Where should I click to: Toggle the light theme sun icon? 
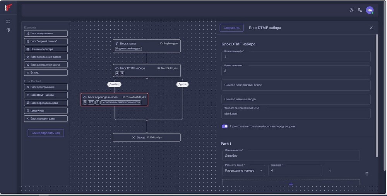tap(351, 10)
